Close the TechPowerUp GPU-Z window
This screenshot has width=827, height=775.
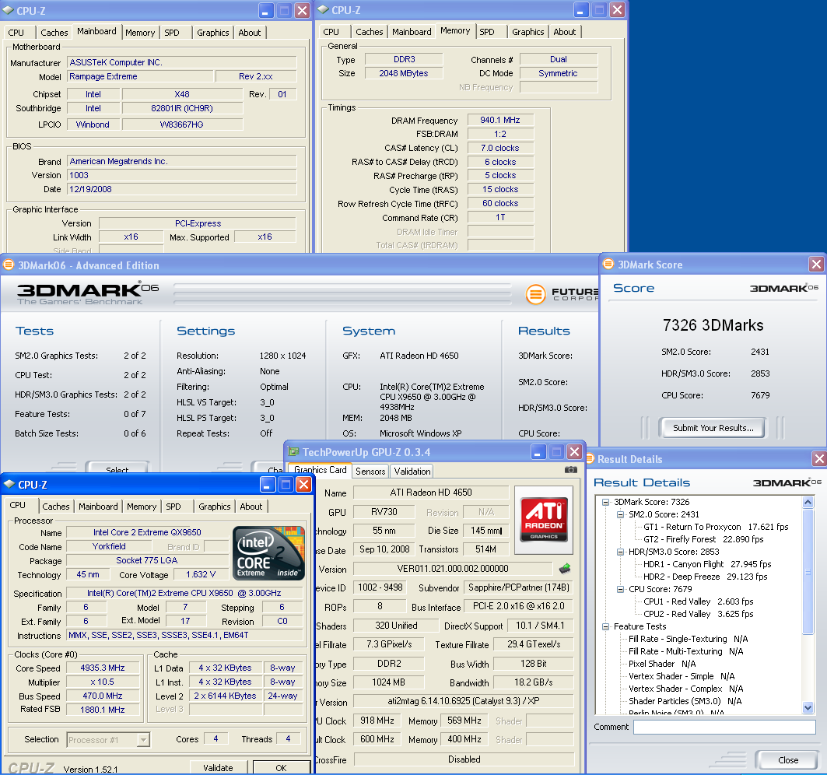pos(574,452)
